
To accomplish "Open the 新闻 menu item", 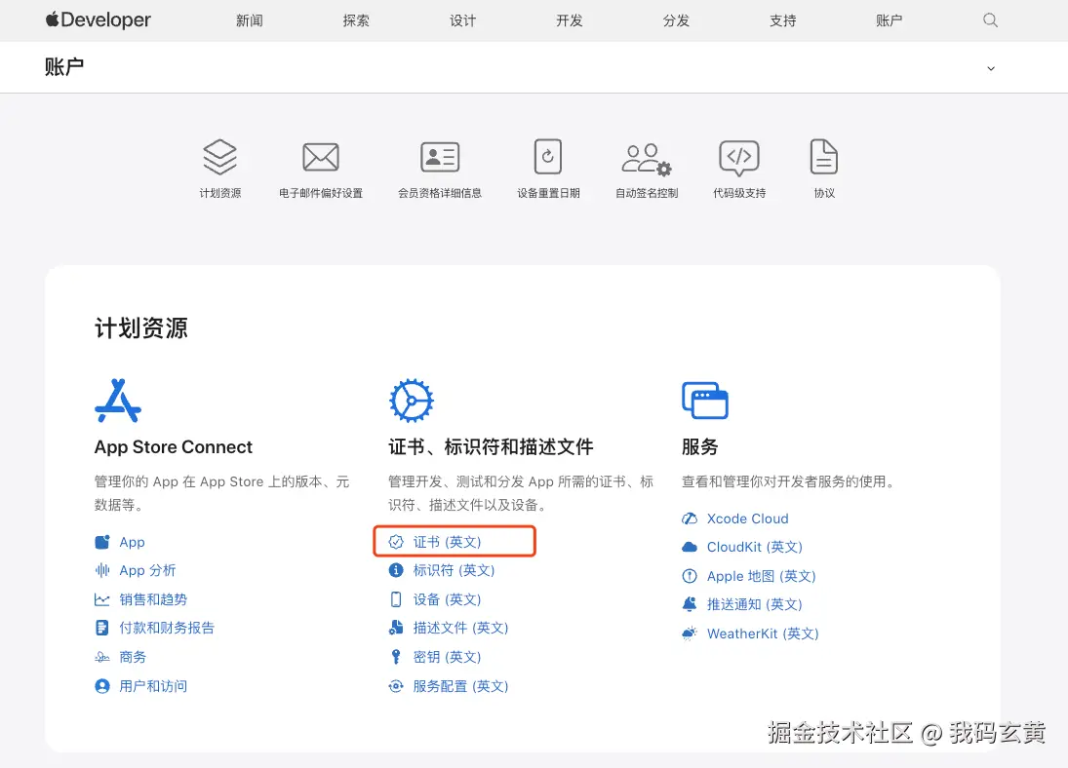I will [x=250, y=20].
